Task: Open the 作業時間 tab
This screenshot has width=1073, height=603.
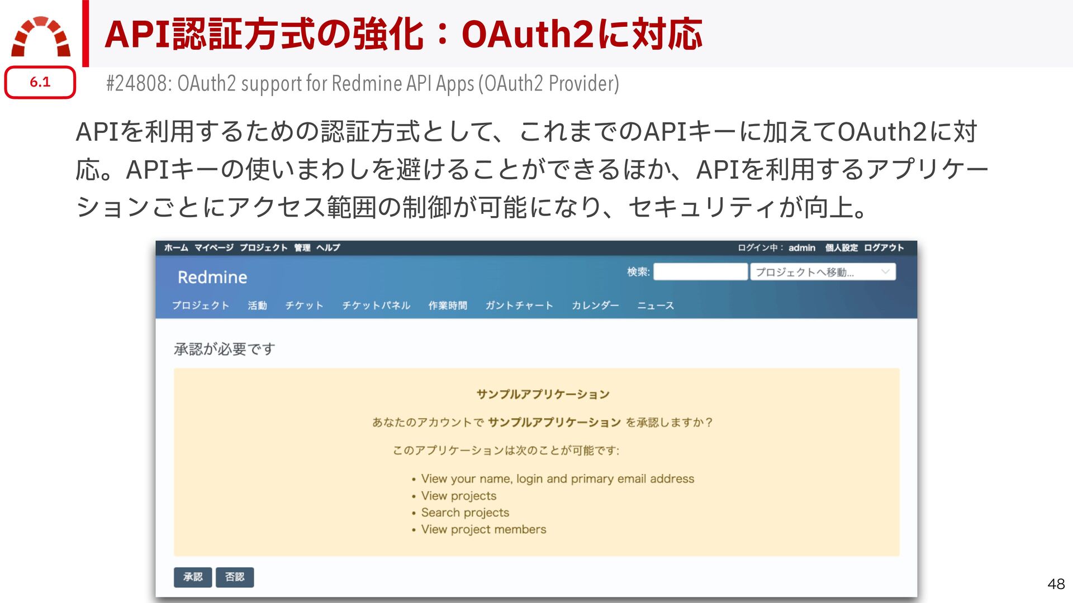Action: point(447,305)
